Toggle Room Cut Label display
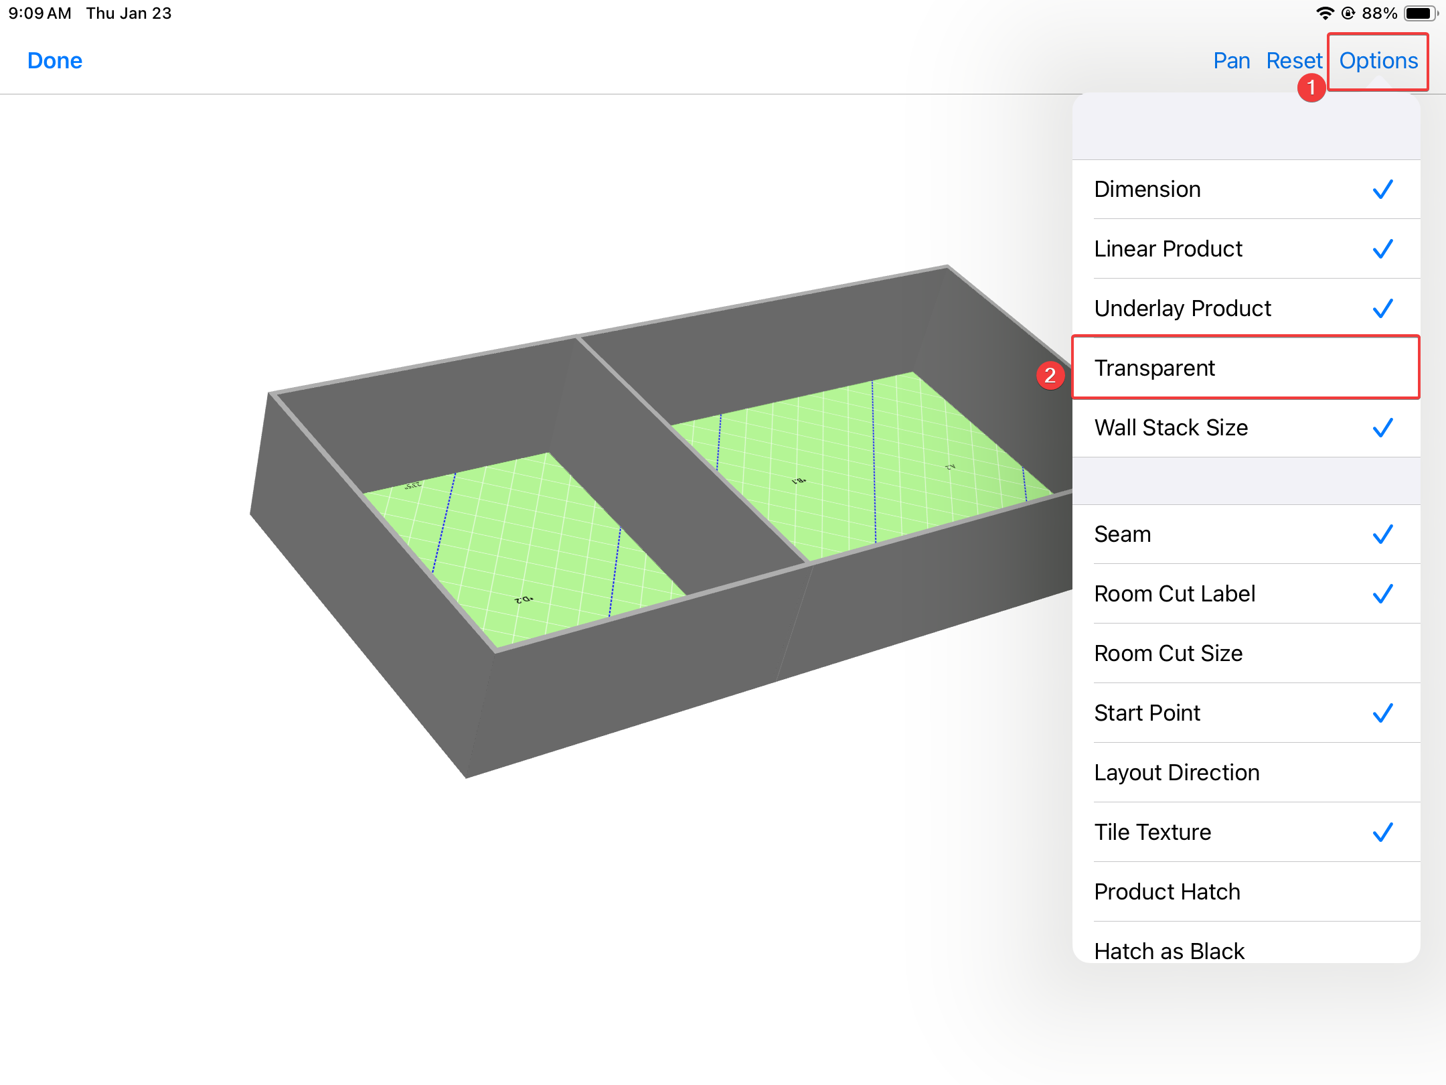 tap(1245, 594)
